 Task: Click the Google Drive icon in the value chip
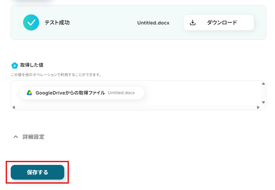(29, 93)
